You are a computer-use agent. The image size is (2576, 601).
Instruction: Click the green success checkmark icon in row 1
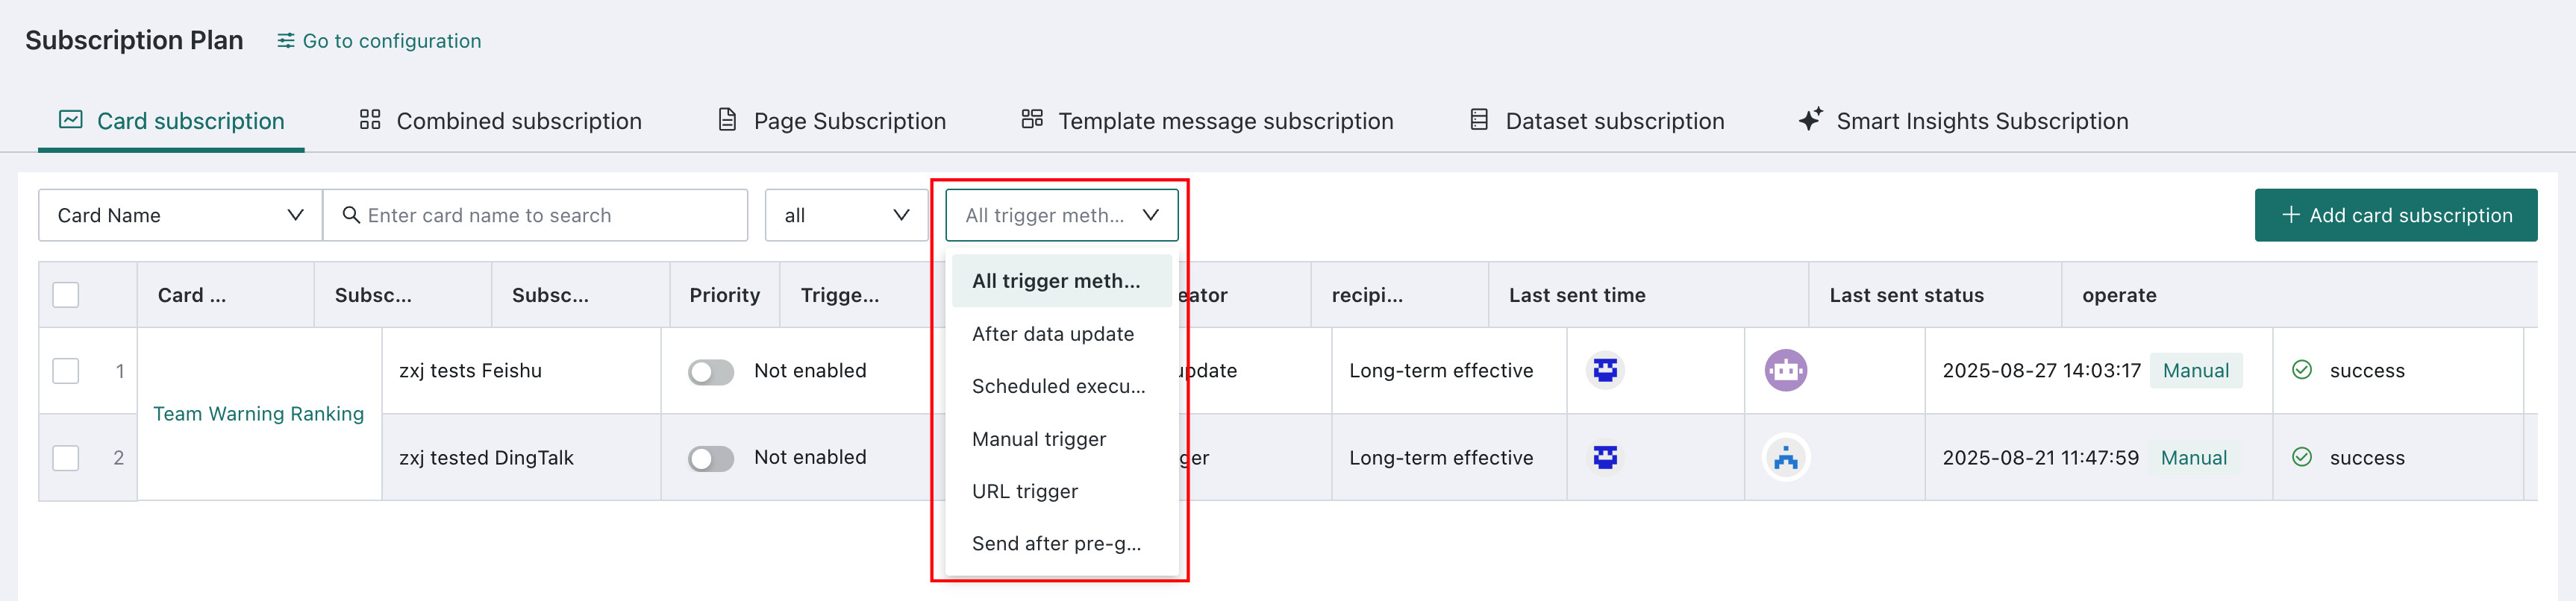[2301, 370]
